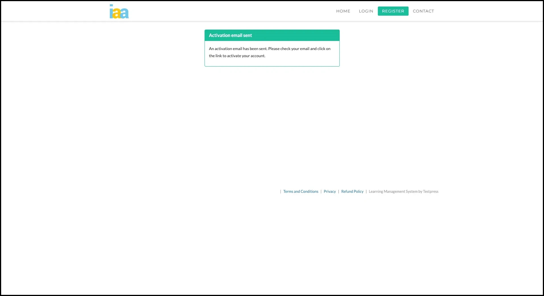View the Privacy policy link
The height and width of the screenshot is (296, 544).
(x=329, y=191)
